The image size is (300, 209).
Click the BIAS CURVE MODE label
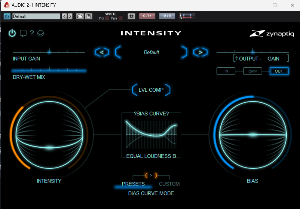click(151, 193)
